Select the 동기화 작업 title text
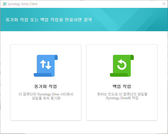The height and width of the screenshot is (134, 168). 45,86
